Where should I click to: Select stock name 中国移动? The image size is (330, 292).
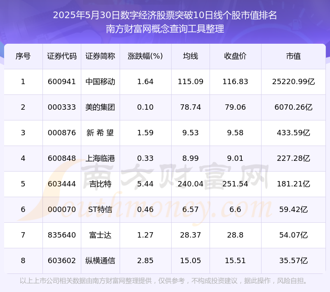(100, 82)
